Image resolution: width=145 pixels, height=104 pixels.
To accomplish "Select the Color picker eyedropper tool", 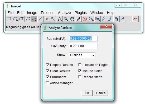I will click(x=79, y=19).
